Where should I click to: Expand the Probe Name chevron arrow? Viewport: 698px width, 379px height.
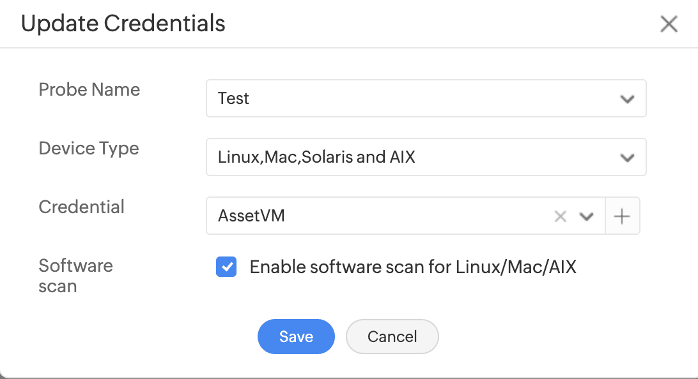[x=627, y=99]
